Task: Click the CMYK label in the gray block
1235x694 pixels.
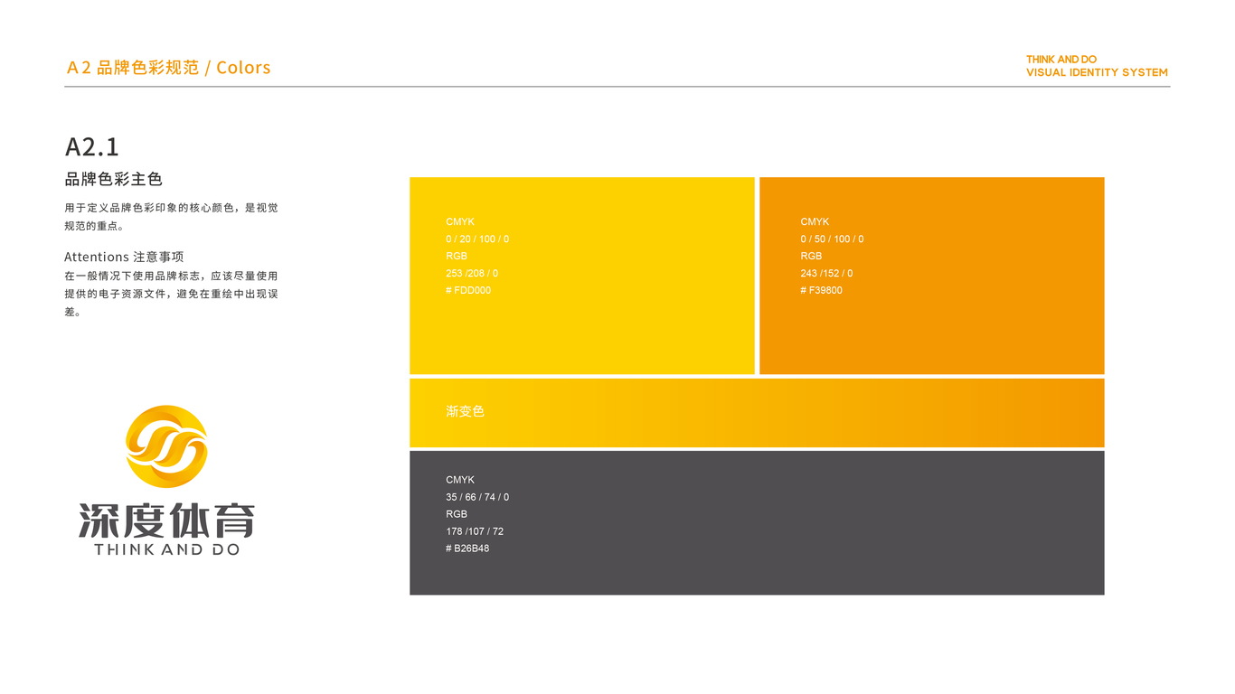Action: 460,480
